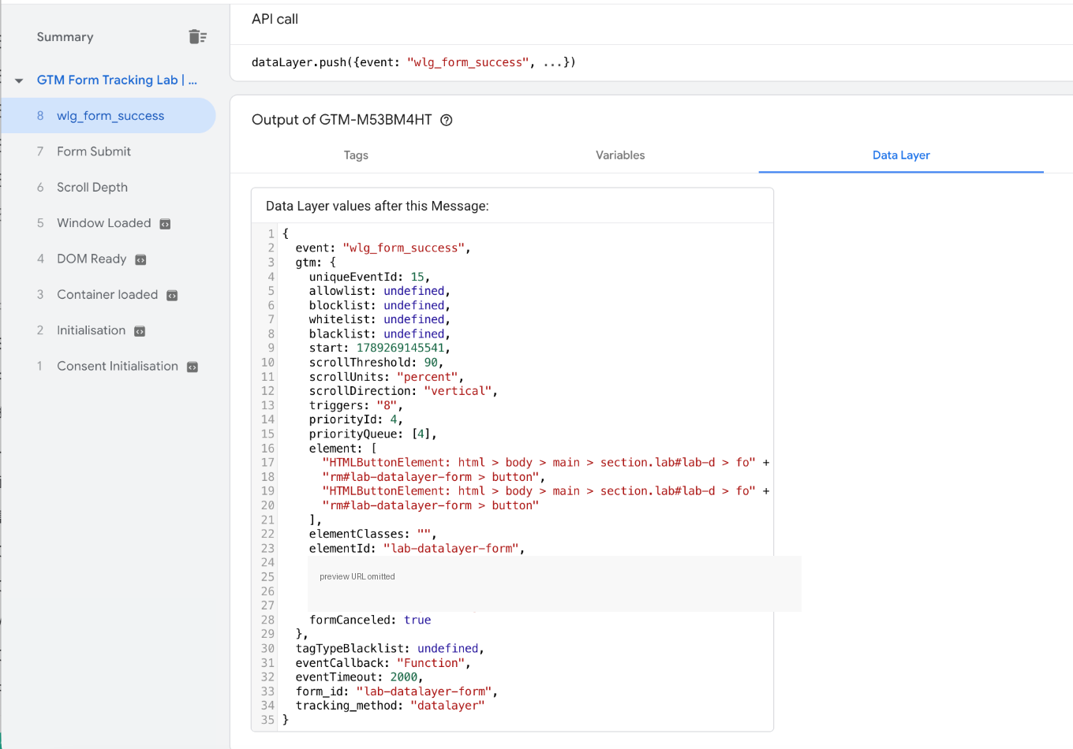Open the Data Layer tab
Image resolution: width=1073 pixels, height=749 pixels.
[x=901, y=155]
